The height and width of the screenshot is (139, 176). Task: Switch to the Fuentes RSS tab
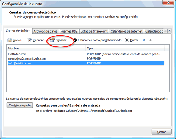click(69, 31)
